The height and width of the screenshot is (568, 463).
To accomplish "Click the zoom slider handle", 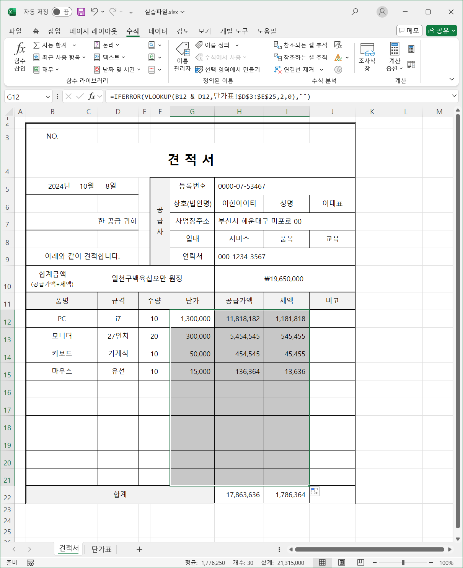I will click(x=403, y=563).
